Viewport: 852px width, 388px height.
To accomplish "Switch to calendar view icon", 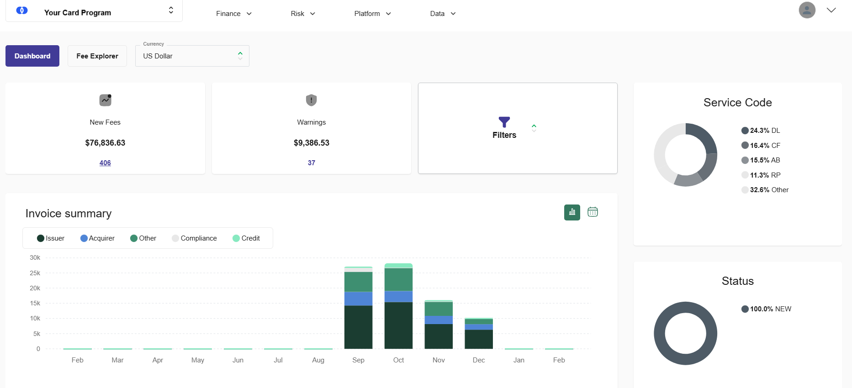I will coord(593,212).
